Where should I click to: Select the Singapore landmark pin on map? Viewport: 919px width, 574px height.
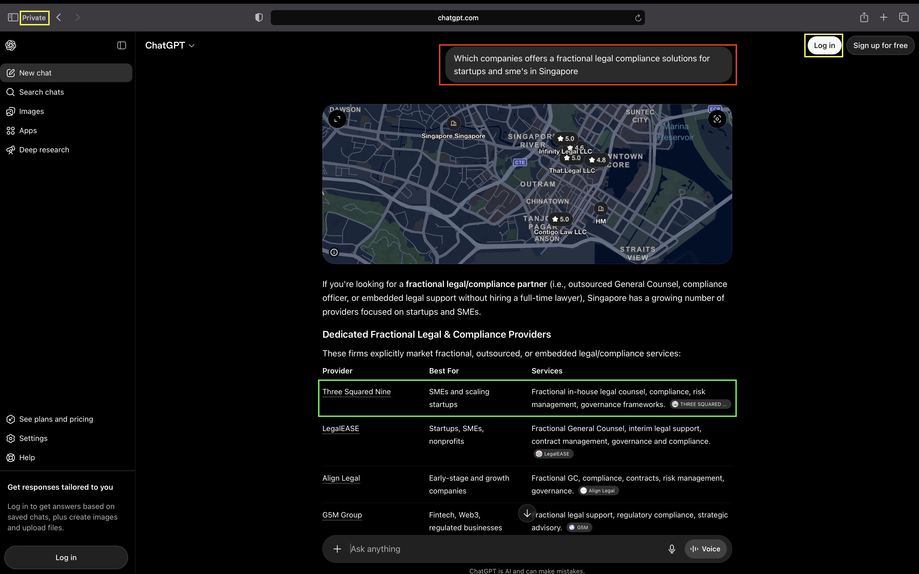pyautogui.click(x=453, y=123)
